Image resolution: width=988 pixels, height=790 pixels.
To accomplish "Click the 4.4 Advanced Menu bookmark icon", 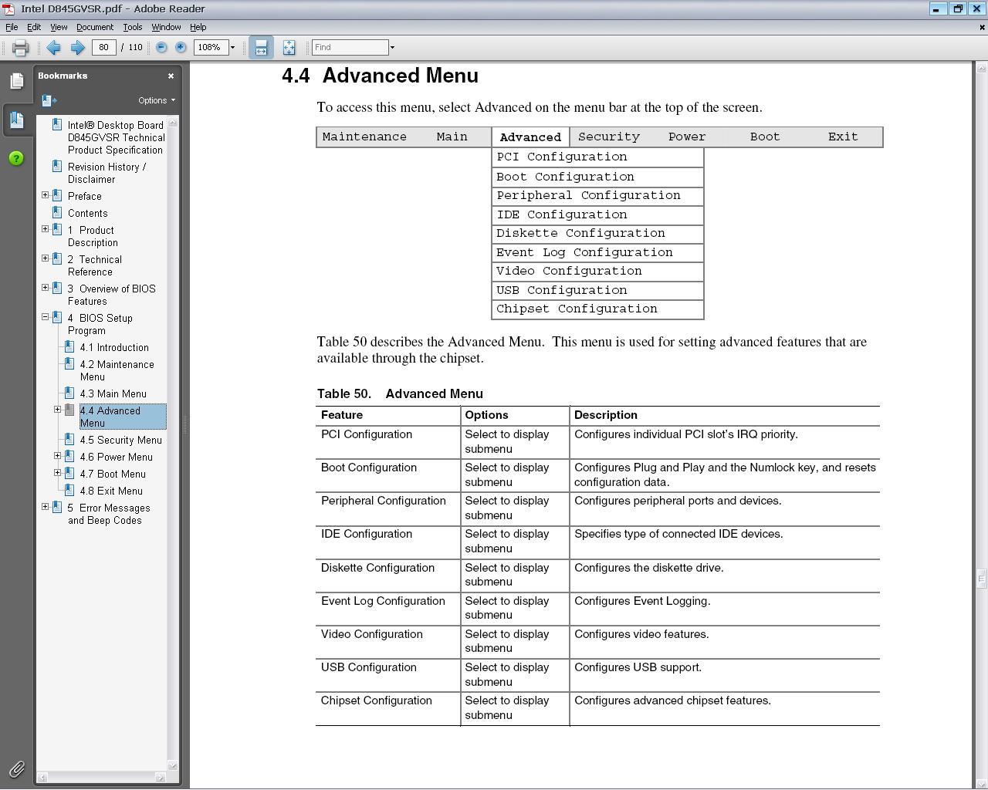I will coord(69,410).
